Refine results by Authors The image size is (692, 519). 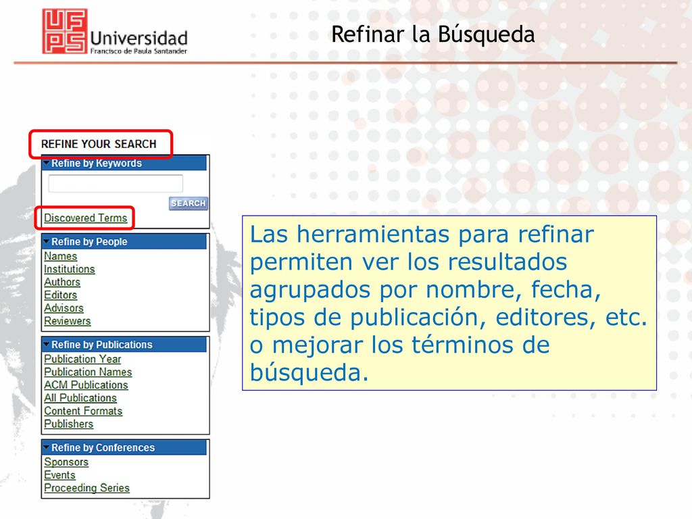point(62,282)
